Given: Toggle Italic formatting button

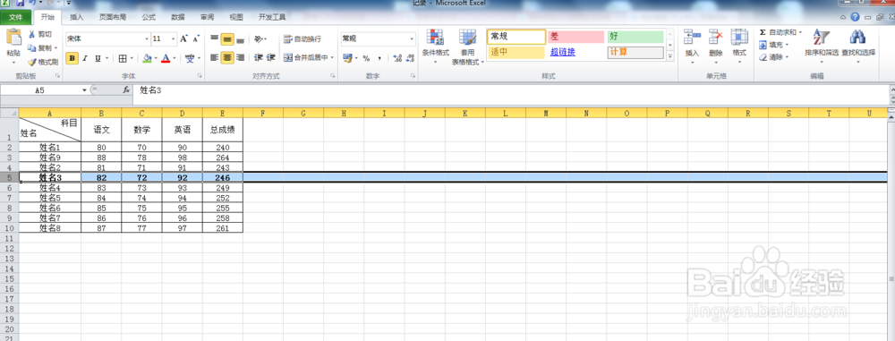Looking at the screenshot, I should coord(85,58).
